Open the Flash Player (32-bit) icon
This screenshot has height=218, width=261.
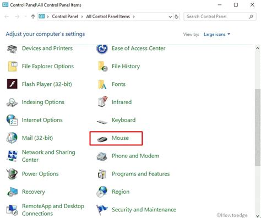tap(12, 84)
